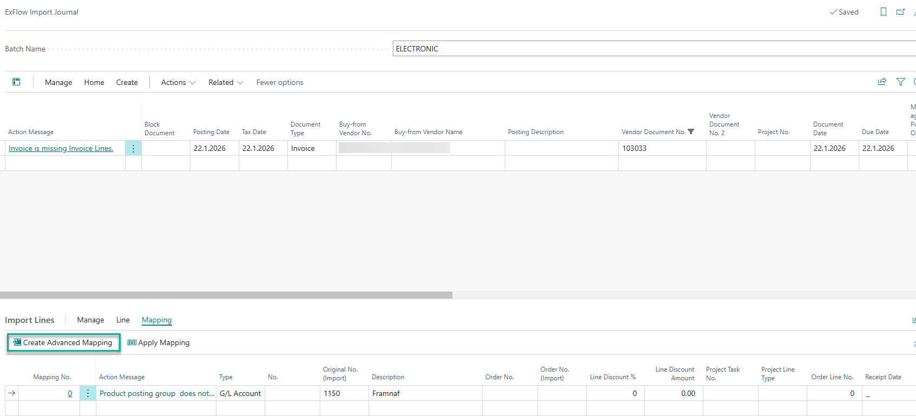Viewport: 916px width, 416px height.
Task: Open the Create menu tab
Action: tap(127, 82)
